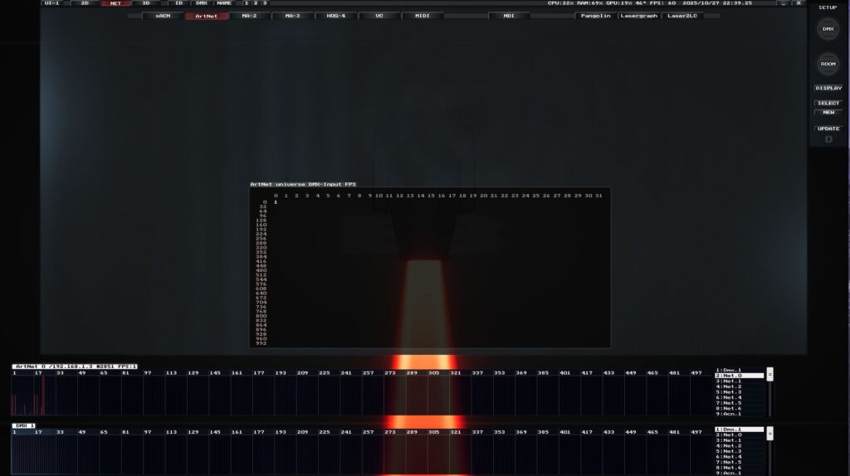850x476 pixels.
Task: Switch to the NDI tab
Action: click(508, 16)
